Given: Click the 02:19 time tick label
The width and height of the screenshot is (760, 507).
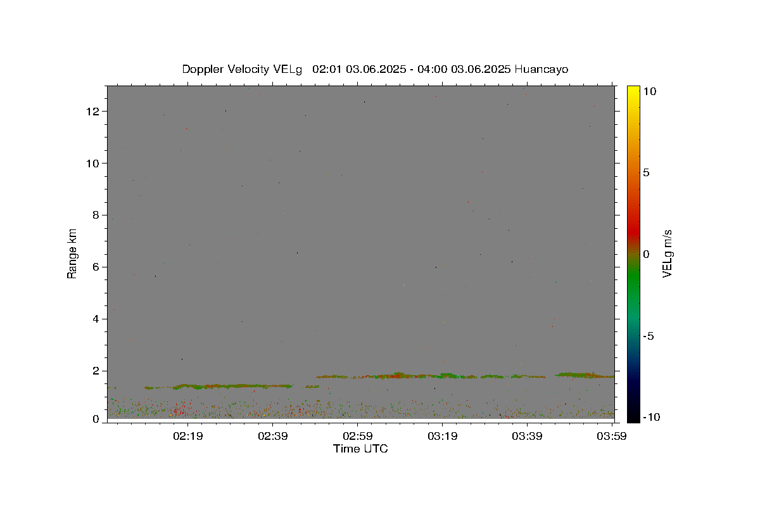Looking at the screenshot, I should click(188, 436).
